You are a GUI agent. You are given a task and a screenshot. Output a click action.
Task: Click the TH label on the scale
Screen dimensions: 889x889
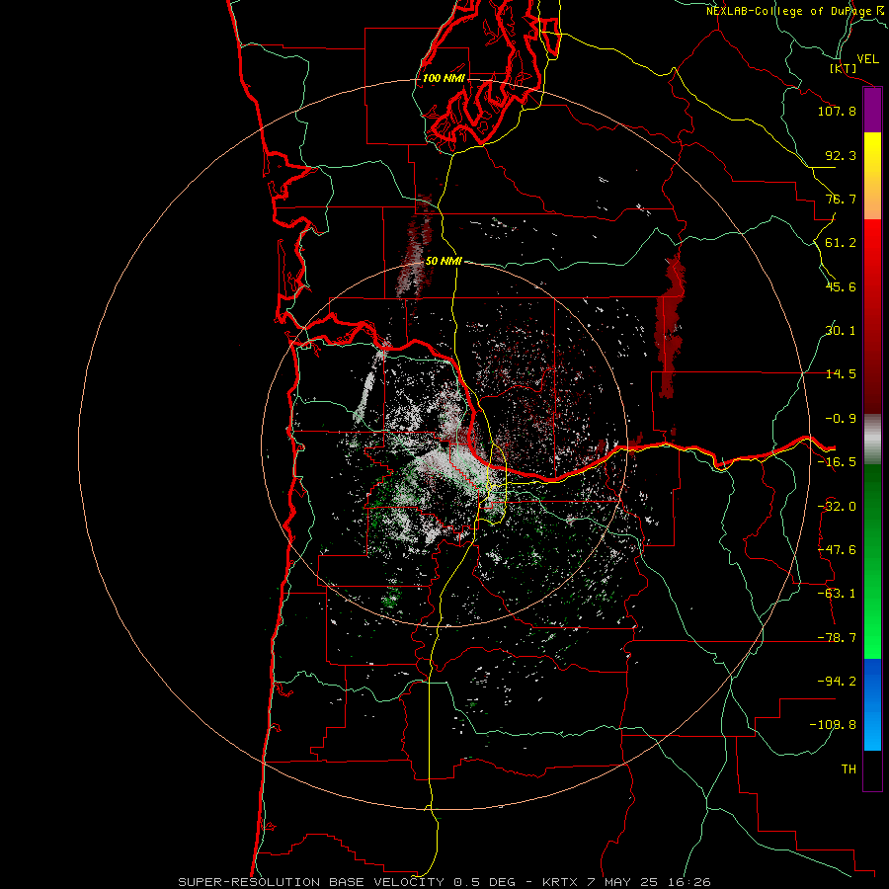[x=849, y=769]
